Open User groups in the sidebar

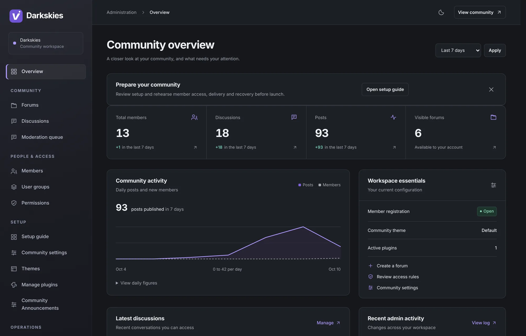[46, 187]
